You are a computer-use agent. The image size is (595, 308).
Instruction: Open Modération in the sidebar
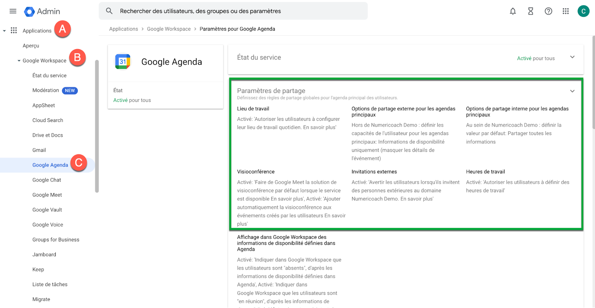pos(46,90)
